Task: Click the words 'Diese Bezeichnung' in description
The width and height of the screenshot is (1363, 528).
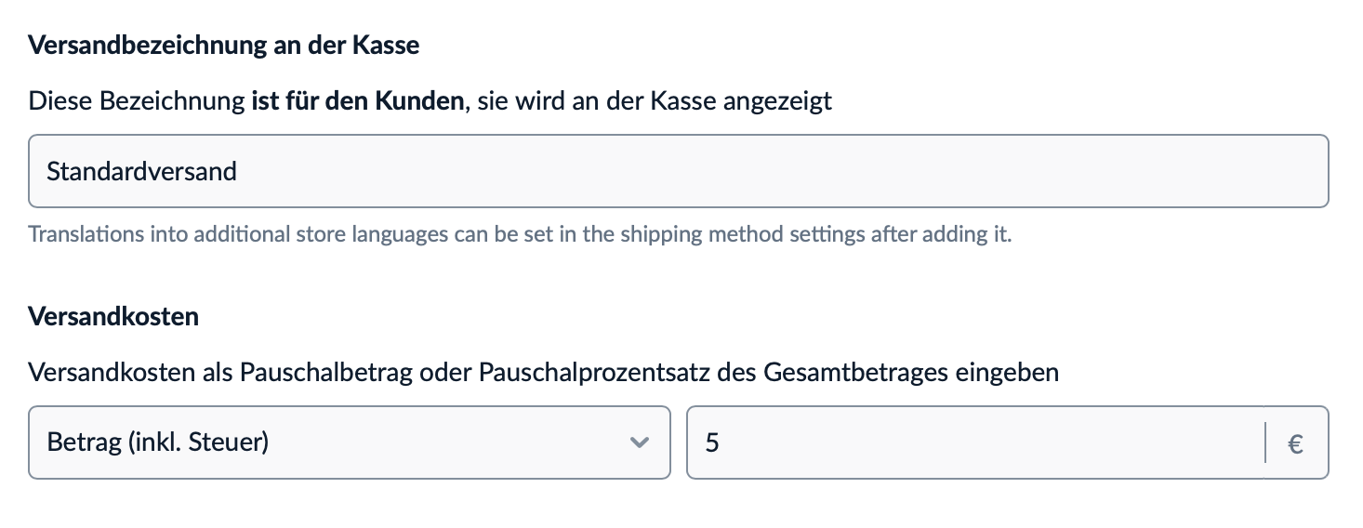Action: pyautogui.click(x=138, y=100)
